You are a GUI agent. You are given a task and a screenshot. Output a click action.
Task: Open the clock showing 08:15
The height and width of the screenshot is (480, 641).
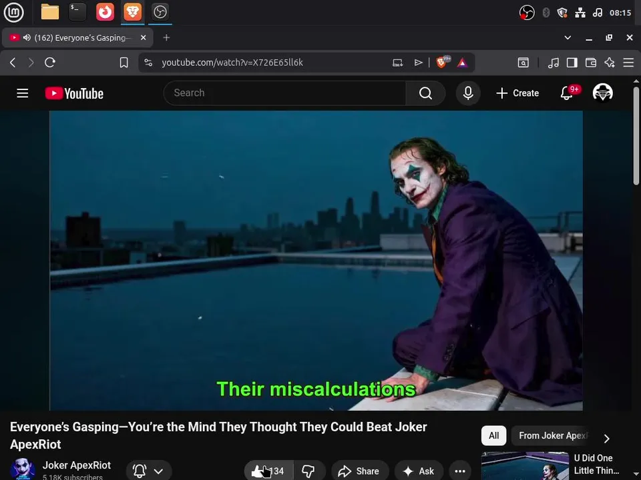[620, 13]
